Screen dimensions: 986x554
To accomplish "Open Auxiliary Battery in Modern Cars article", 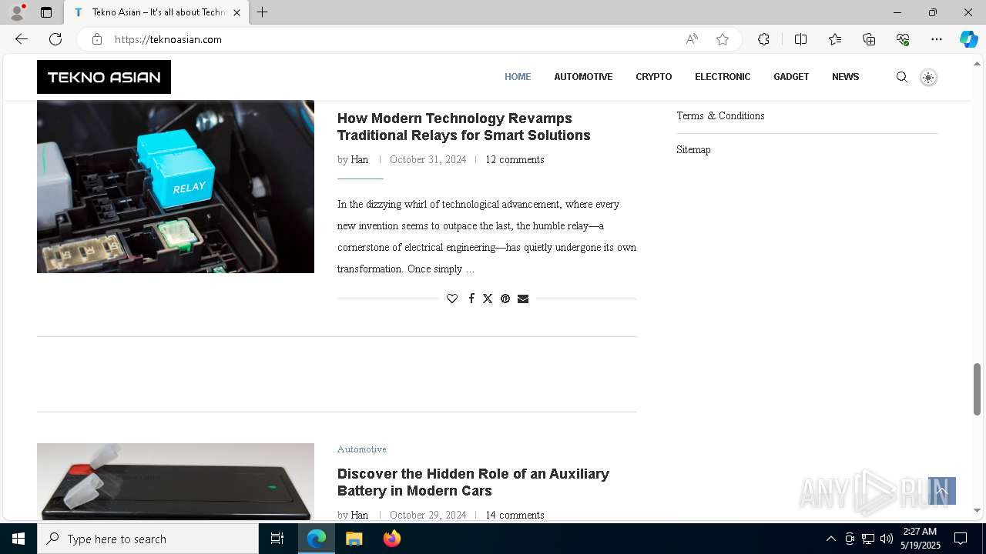I will [x=473, y=482].
